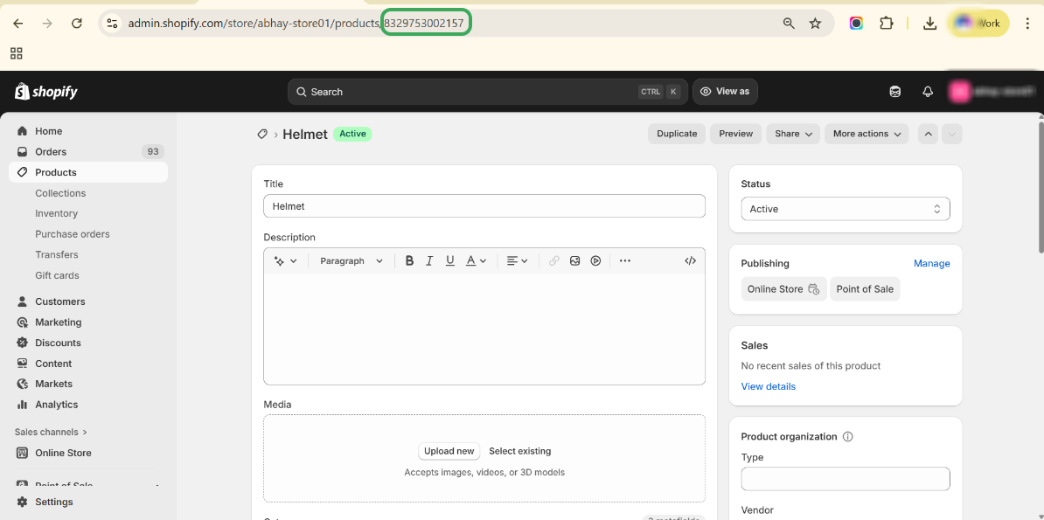
Task: Open Orders in the sidebar
Action: coord(51,151)
